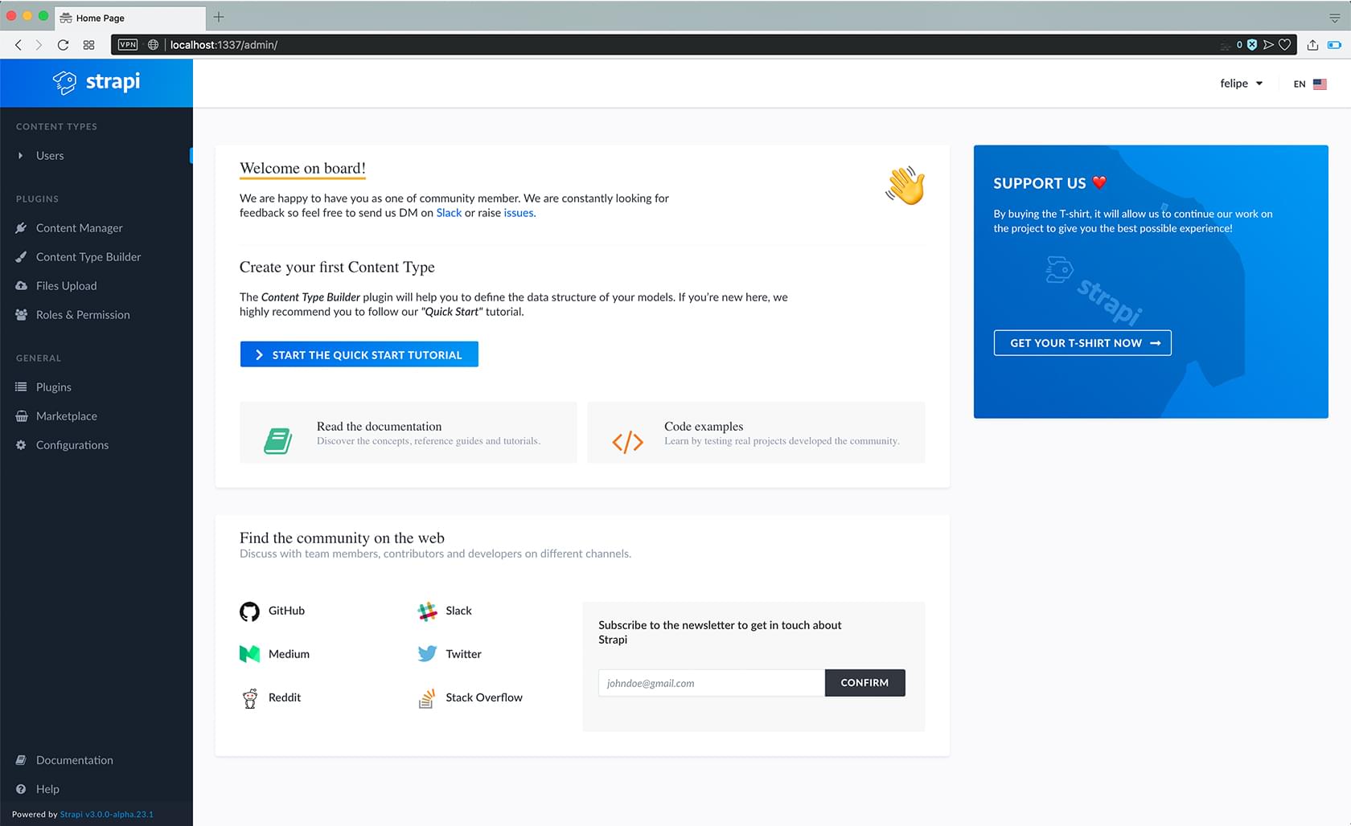Open Roles & Permission menu item
Viewport: 1351px width, 826px height.
tap(83, 315)
